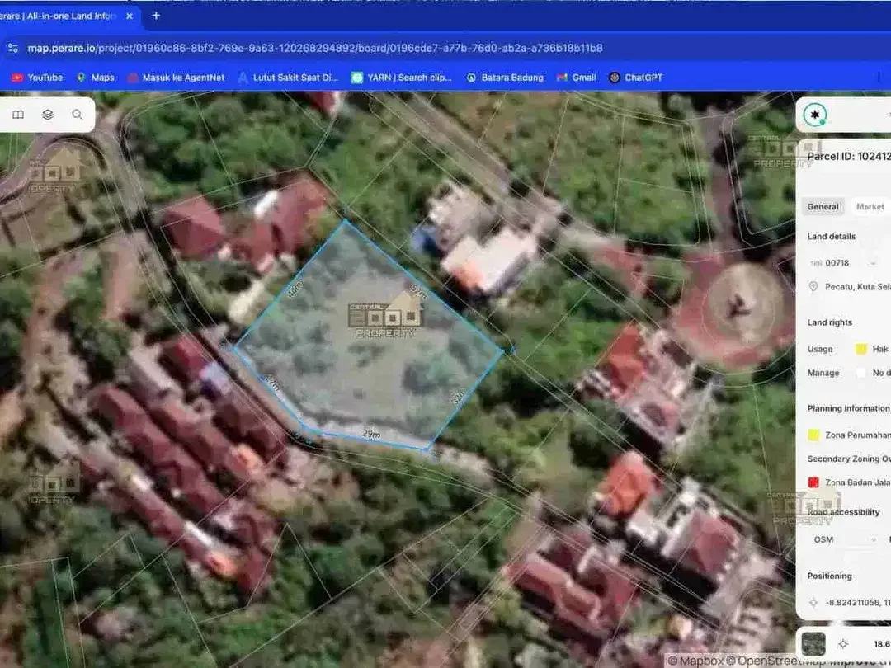Click the location pin icon beside Pecatu
Image resolution: width=891 pixels, height=668 pixels.
pyautogui.click(x=813, y=287)
